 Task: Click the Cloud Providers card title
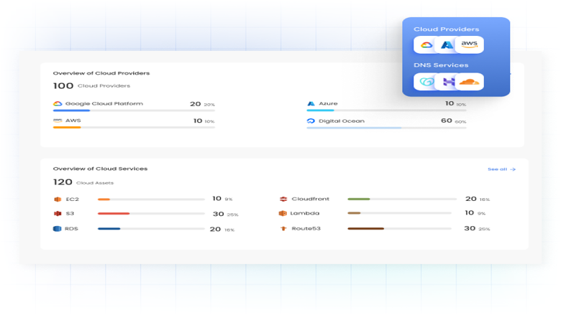[446, 29]
